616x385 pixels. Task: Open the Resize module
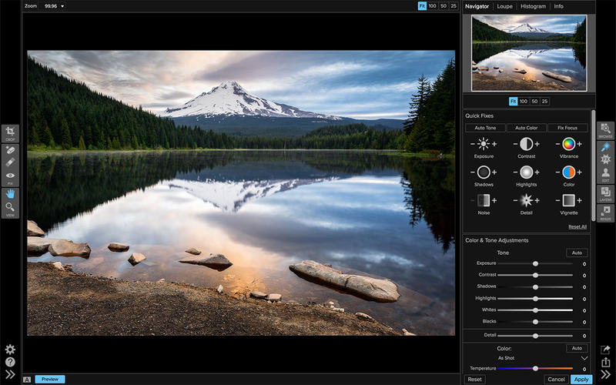tap(606, 213)
